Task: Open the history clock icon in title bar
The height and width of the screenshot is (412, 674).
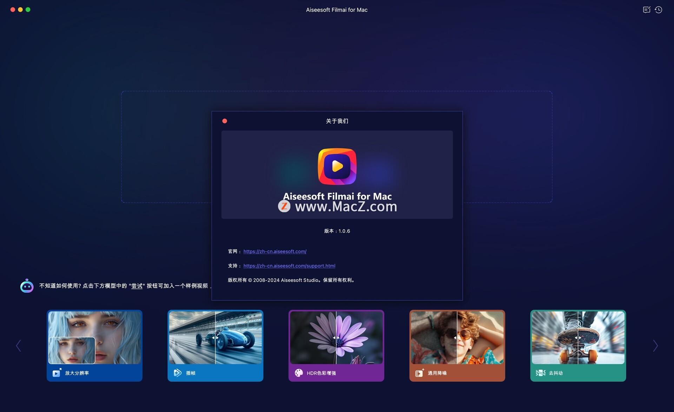Action: pyautogui.click(x=659, y=10)
